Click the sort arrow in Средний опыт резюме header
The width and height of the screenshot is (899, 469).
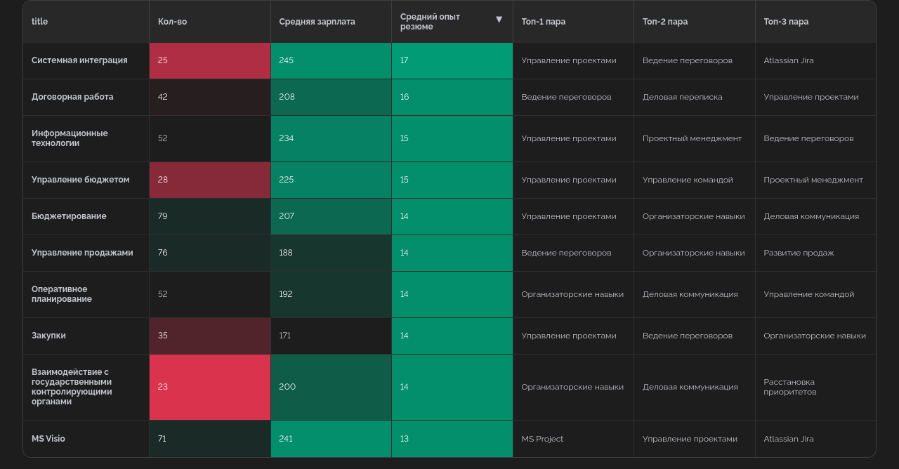tap(499, 20)
